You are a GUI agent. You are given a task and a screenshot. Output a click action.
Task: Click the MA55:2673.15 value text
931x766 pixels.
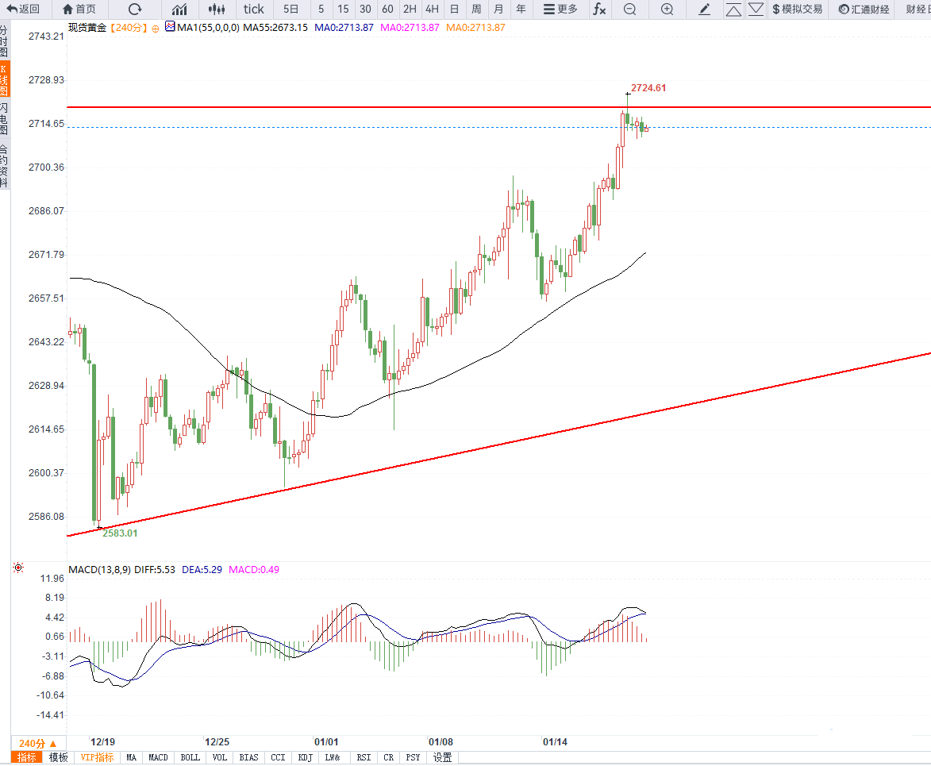pyautogui.click(x=275, y=27)
